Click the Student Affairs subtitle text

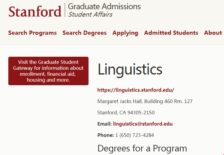pyautogui.click(x=90, y=14)
